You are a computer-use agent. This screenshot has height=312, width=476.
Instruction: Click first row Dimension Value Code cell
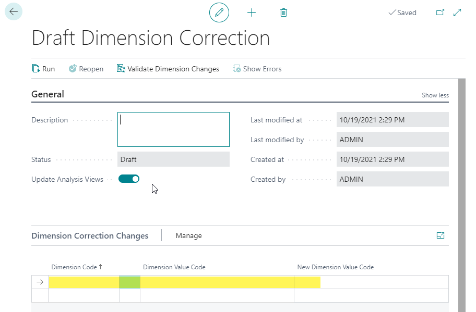click(x=217, y=282)
